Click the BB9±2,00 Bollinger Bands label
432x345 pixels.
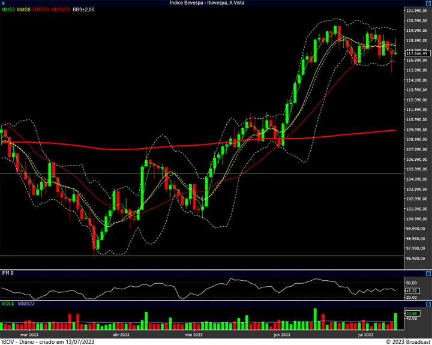click(84, 10)
